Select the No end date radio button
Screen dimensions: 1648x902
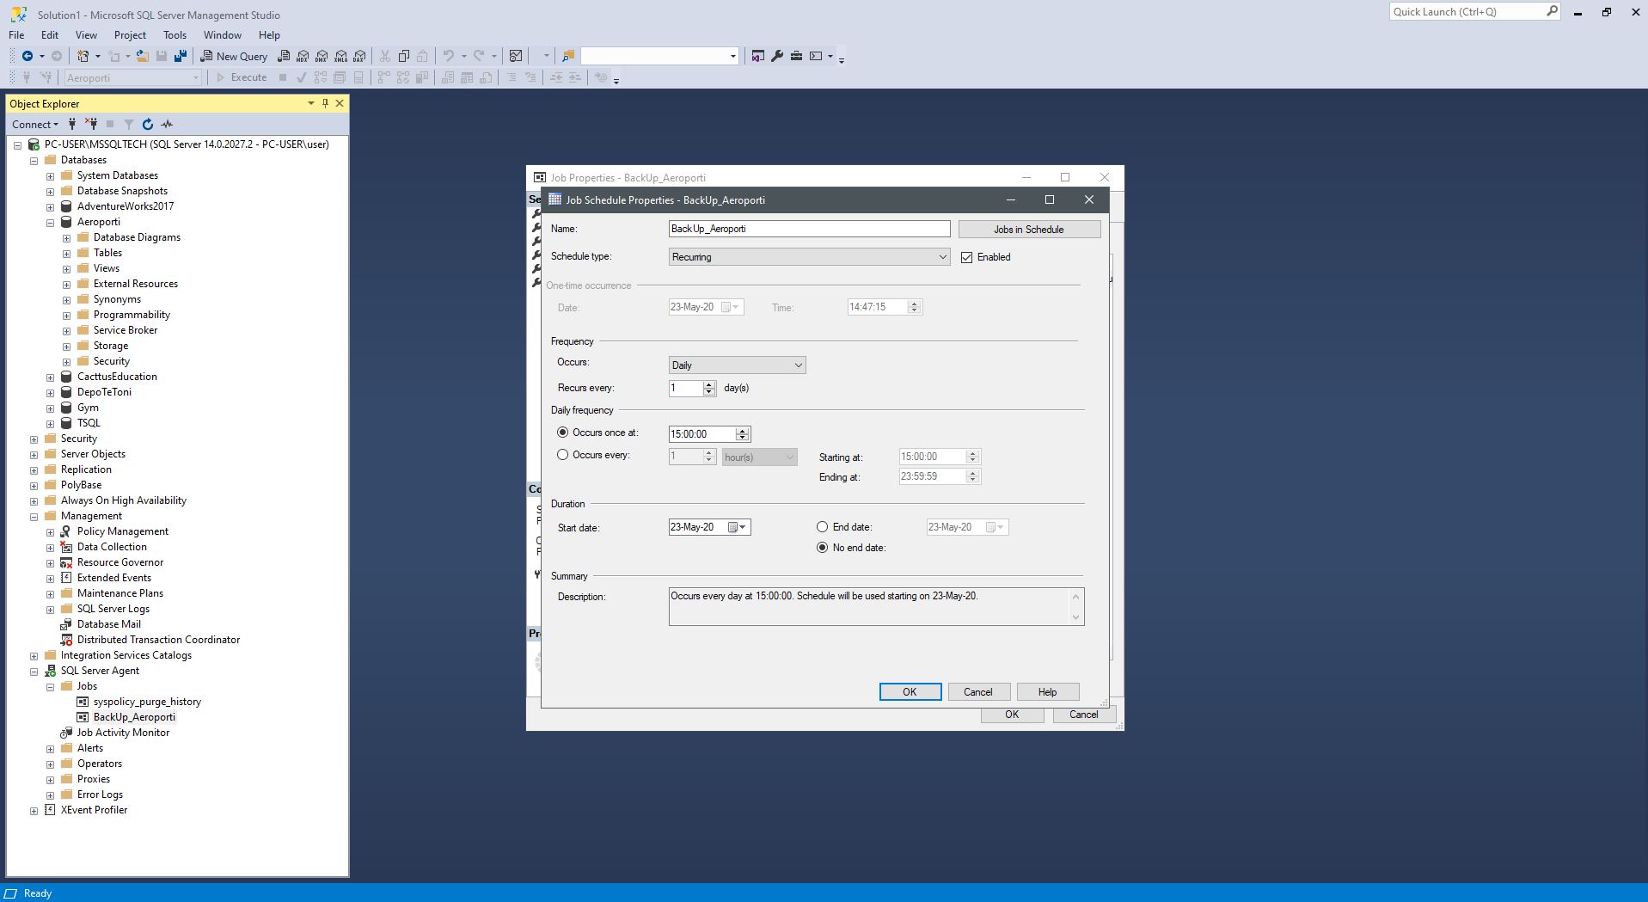[823, 548]
